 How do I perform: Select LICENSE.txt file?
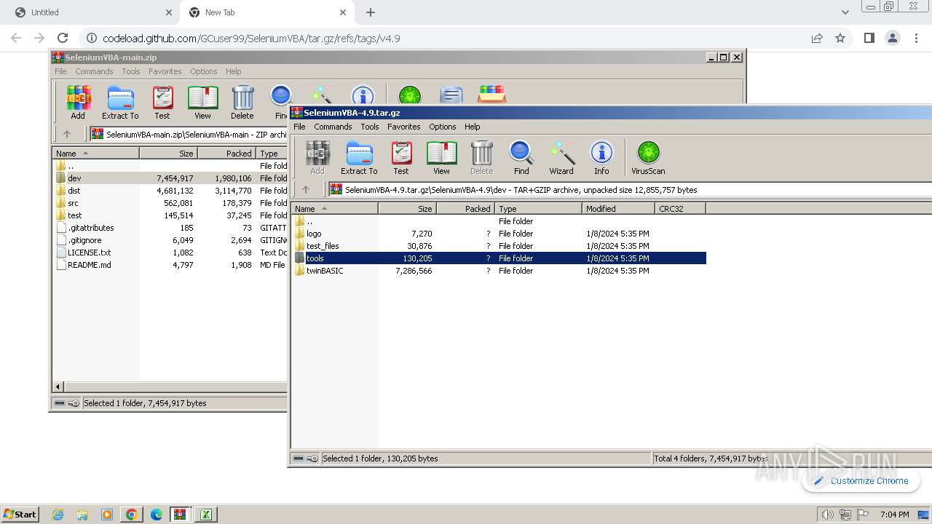point(89,253)
